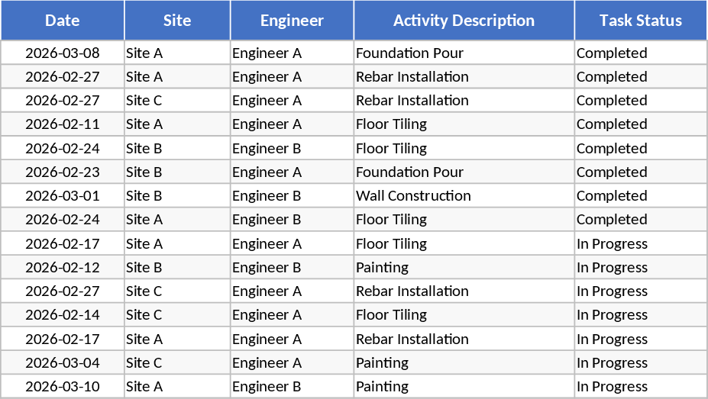Click the Engineer column header
This screenshot has height=399, width=708.
pos(292,21)
